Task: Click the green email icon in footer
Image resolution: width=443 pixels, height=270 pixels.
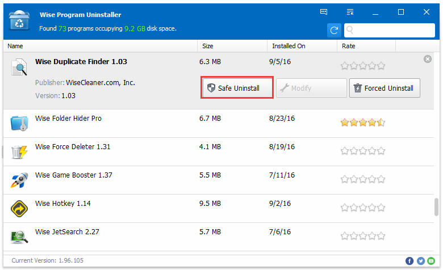Action: click(x=431, y=261)
